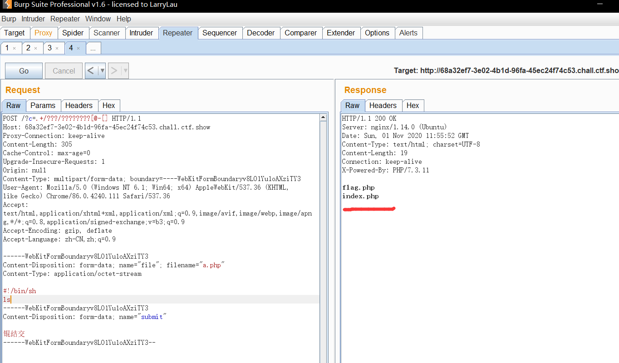Open the Burp menu

[9, 19]
